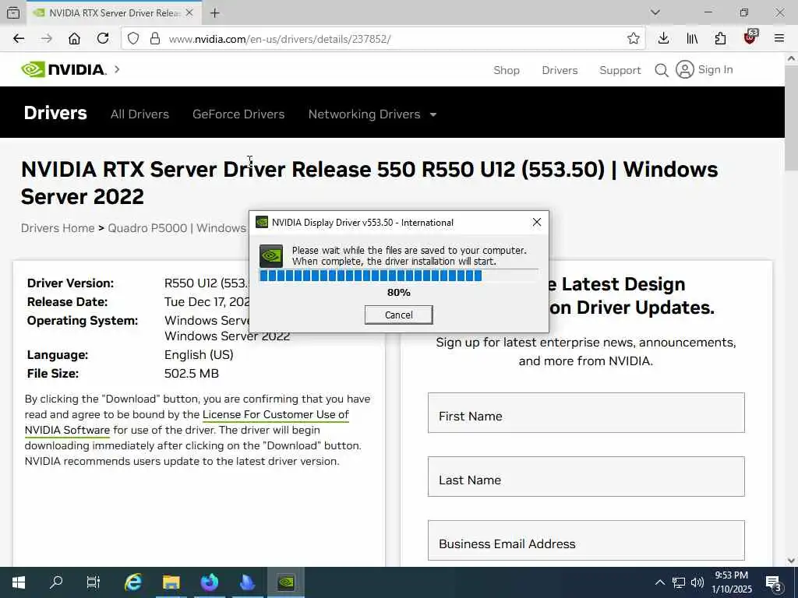This screenshot has width=798, height=598.
Task: Open the Support menu item
Action: (x=620, y=70)
